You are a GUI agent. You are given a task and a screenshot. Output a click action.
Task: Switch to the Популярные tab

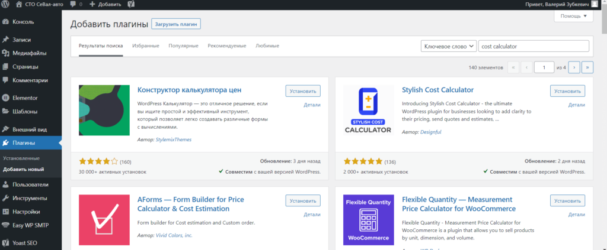coord(184,46)
